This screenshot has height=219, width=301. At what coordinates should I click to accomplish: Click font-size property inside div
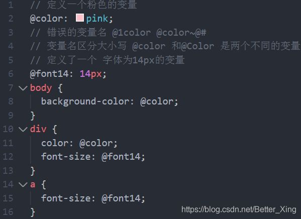(x=66, y=157)
